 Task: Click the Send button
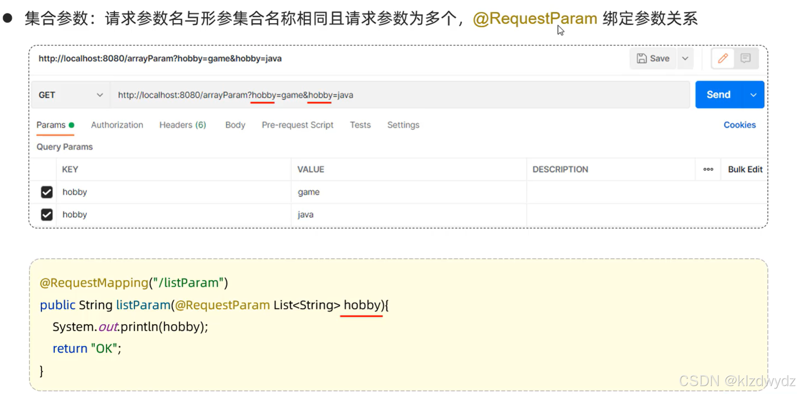pos(717,94)
